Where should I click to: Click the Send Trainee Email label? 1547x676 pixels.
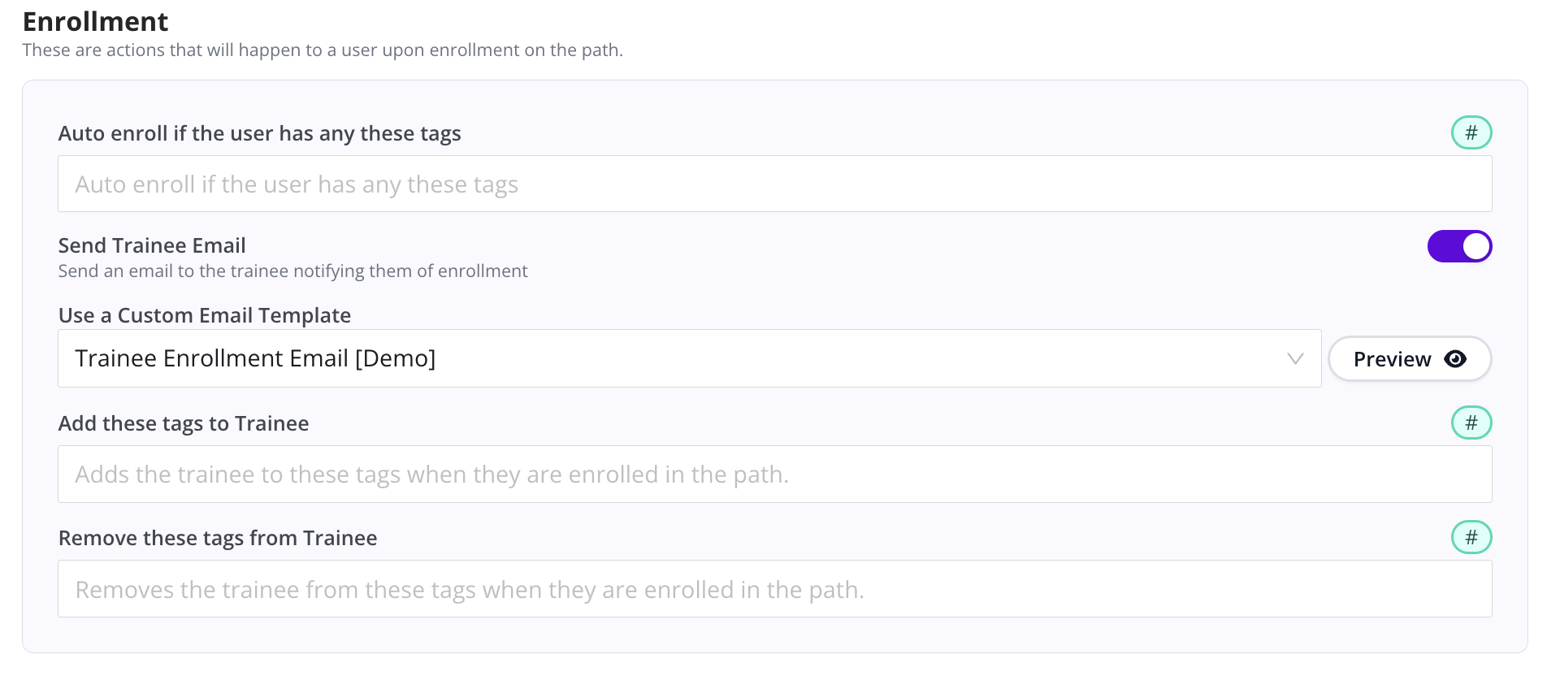click(152, 245)
